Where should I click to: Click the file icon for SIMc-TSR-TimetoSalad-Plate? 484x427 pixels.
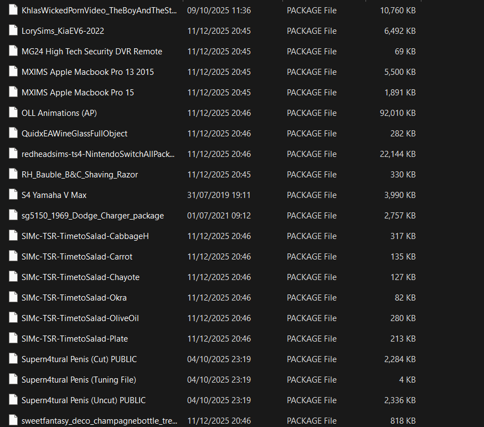(x=13, y=338)
